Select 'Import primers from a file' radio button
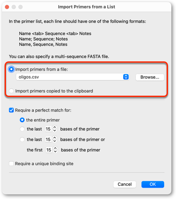Screen dimensions: 176x199 11,69
